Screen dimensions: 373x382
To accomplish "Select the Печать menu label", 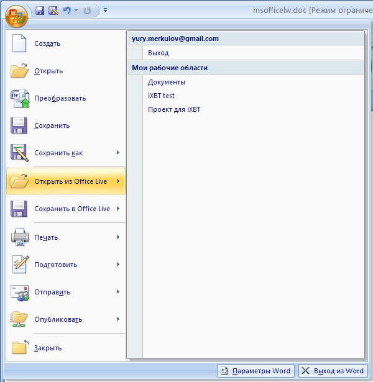I will click(46, 237).
